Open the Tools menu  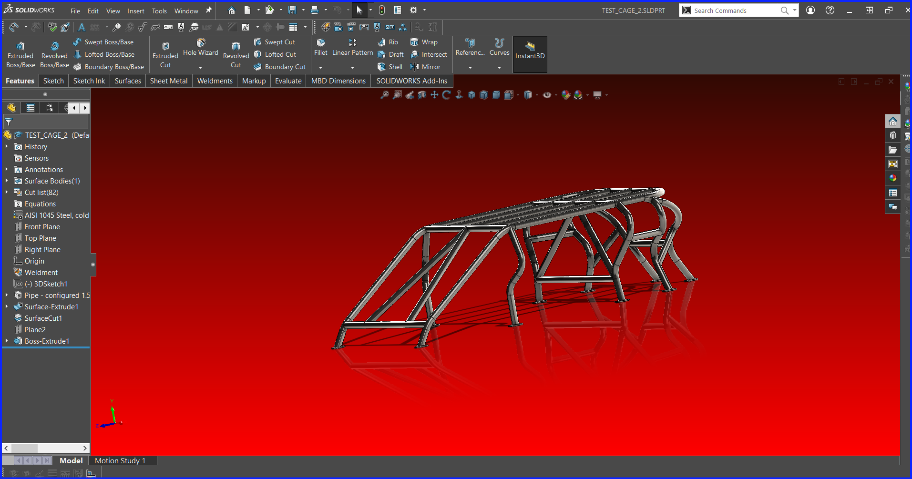pos(159,10)
